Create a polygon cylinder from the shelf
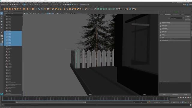Viewport: 192px width, 108px height. pyautogui.click(x=10, y=9)
